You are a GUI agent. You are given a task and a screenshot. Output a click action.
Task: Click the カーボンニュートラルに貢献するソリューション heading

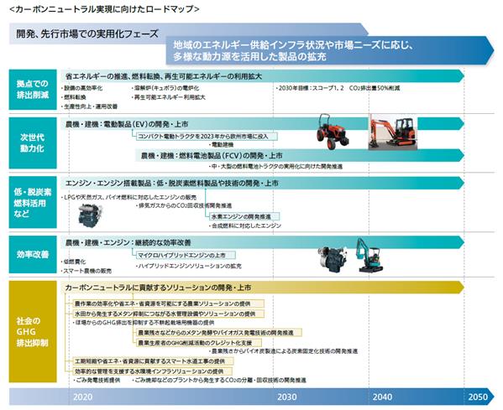[x=158, y=288]
